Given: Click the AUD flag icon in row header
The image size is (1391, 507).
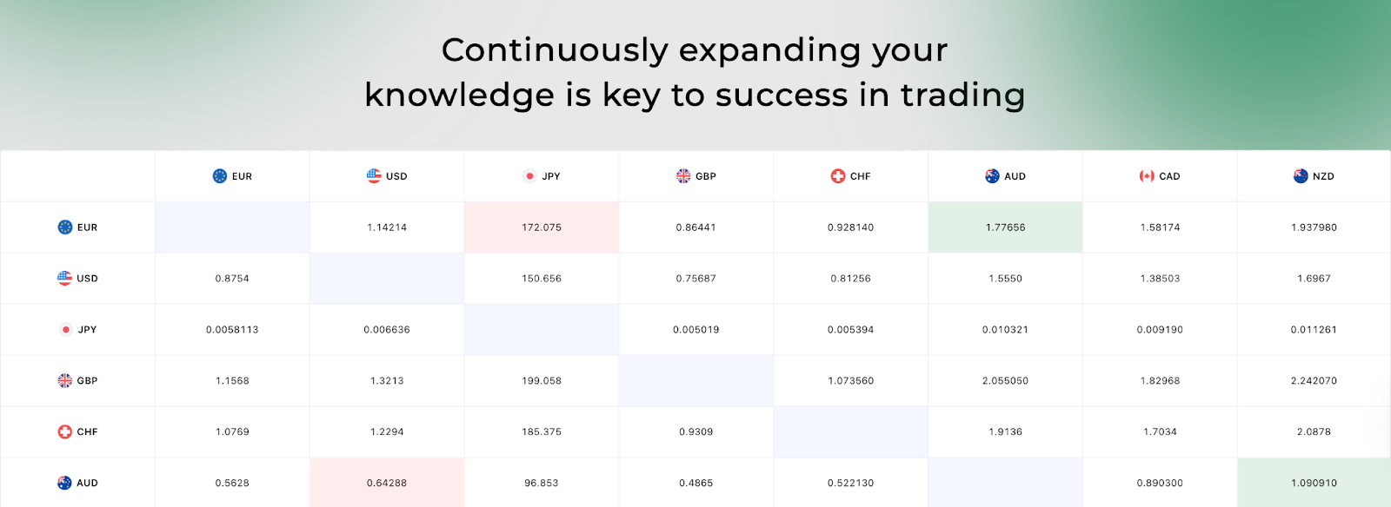Looking at the screenshot, I should (65, 484).
